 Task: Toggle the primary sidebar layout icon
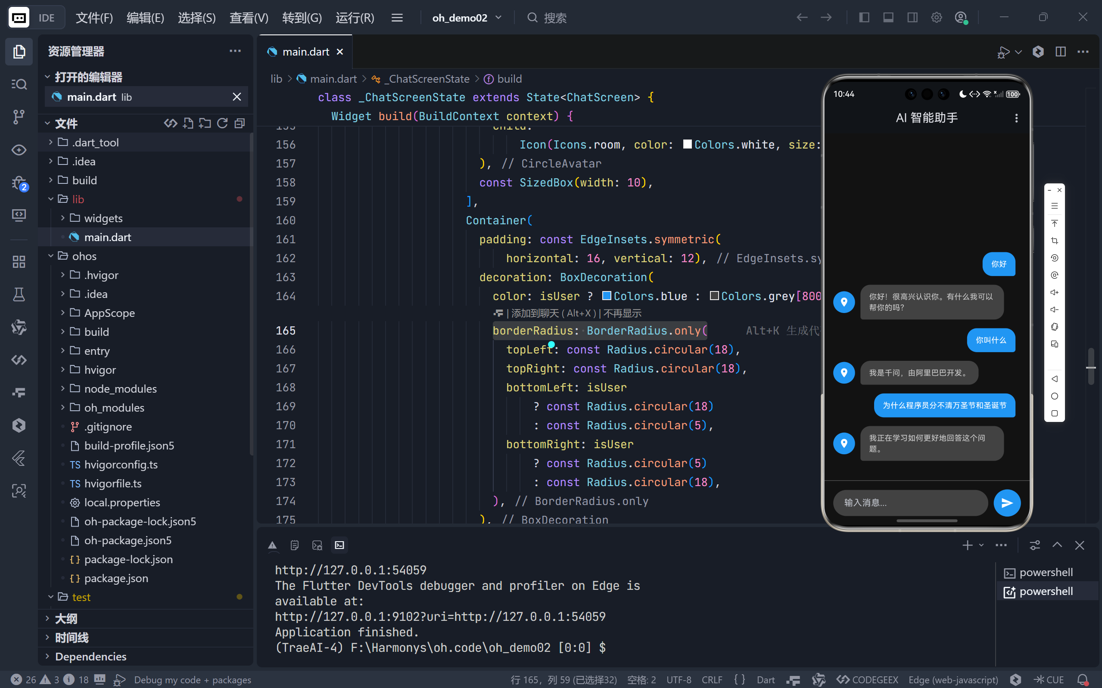pyautogui.click(x=864, y=18)
